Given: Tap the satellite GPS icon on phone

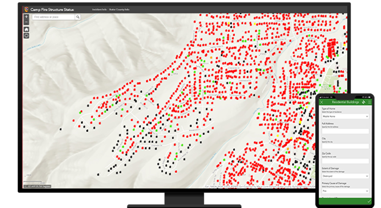Looking at the screenshot, I should tap(364, 102).
